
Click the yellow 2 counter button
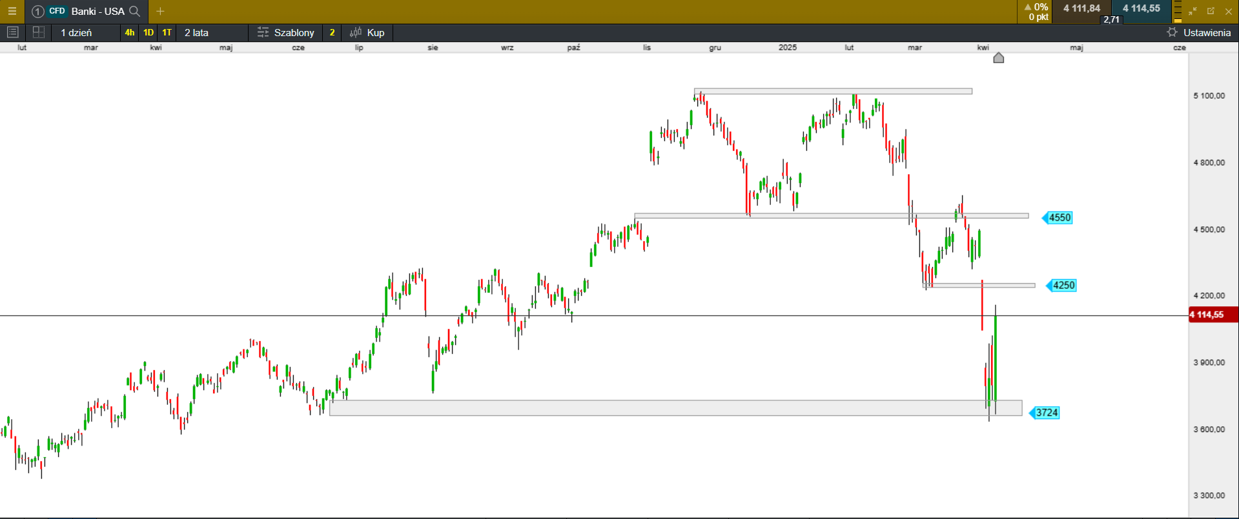(332, 32)
